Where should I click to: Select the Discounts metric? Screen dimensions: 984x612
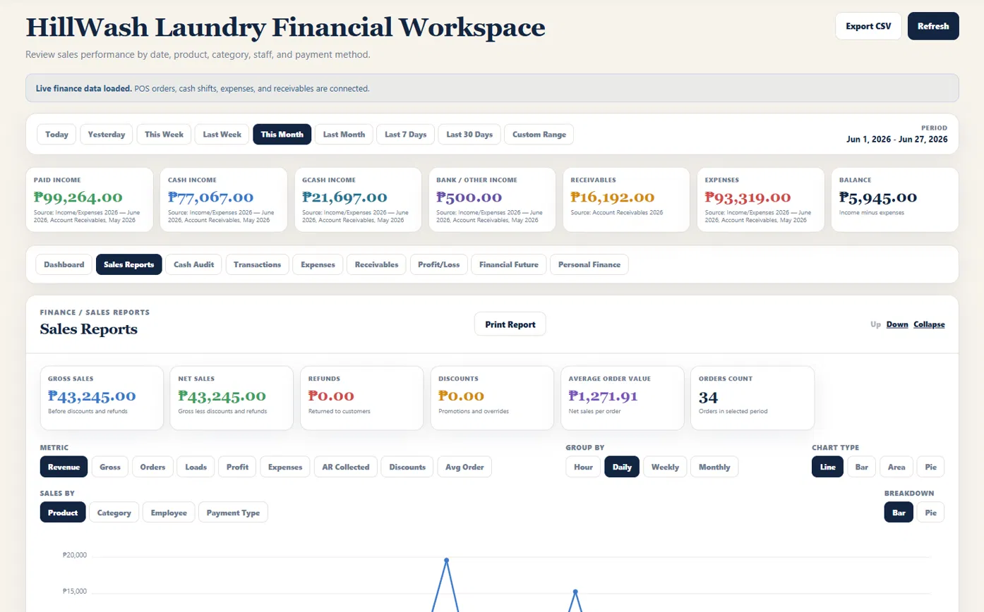[407, 467]
